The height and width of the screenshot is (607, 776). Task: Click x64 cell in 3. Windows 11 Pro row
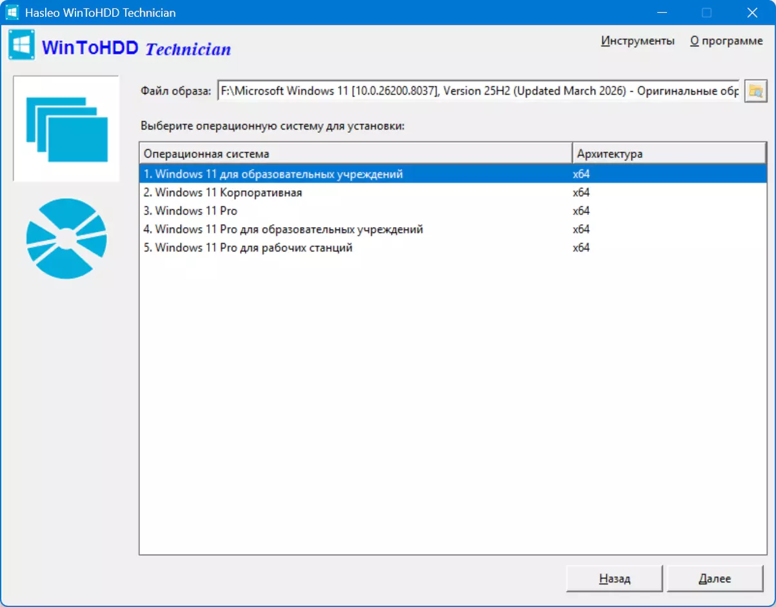coord(581,211)
